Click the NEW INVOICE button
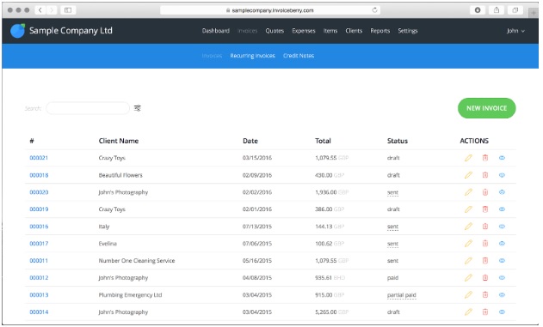543x327 pixels. pos(486,108)
